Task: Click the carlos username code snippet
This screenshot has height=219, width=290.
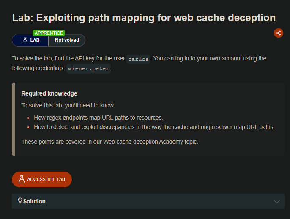Action: (138, 59)
